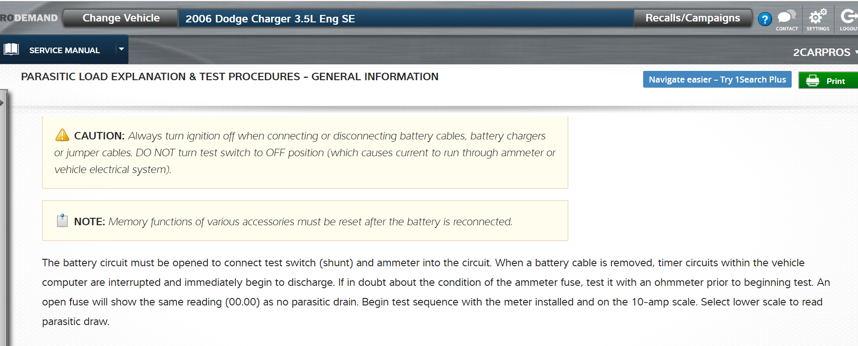This screenshot has width=858, height=346.
Task: Click the Logout icon
Action: pyautogui.click(x=849, y=17)
